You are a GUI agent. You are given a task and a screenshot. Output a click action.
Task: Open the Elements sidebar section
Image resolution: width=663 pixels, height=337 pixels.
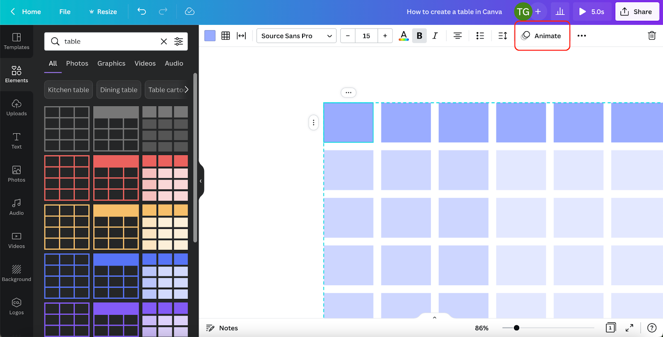click(x=17, y=75)
